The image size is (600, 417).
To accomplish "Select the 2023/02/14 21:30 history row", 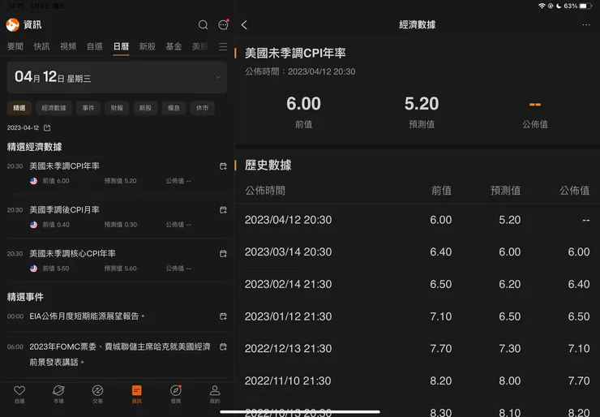I will click(418, 284).
